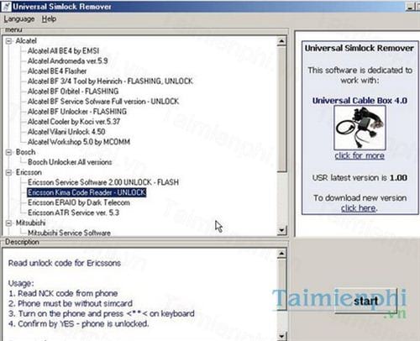
Task: Click the menu tree scrollbar thumb
Action: point(281,109)
